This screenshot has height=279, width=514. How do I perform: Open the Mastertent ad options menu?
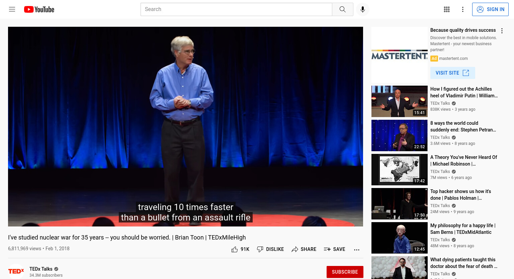[502, 31]
